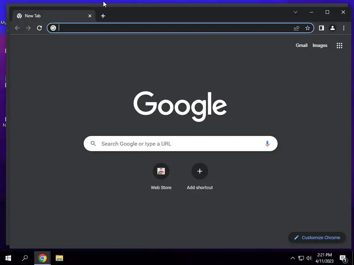Screen dimensions: 354x265
Task: Open the network status tray icon
Action: click(x=301, y=258)
